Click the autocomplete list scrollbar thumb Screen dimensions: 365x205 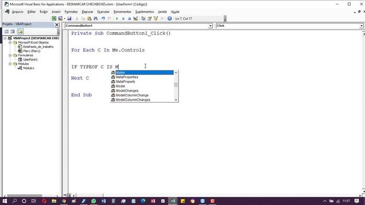pyautogui.click(x=176, y=85)
